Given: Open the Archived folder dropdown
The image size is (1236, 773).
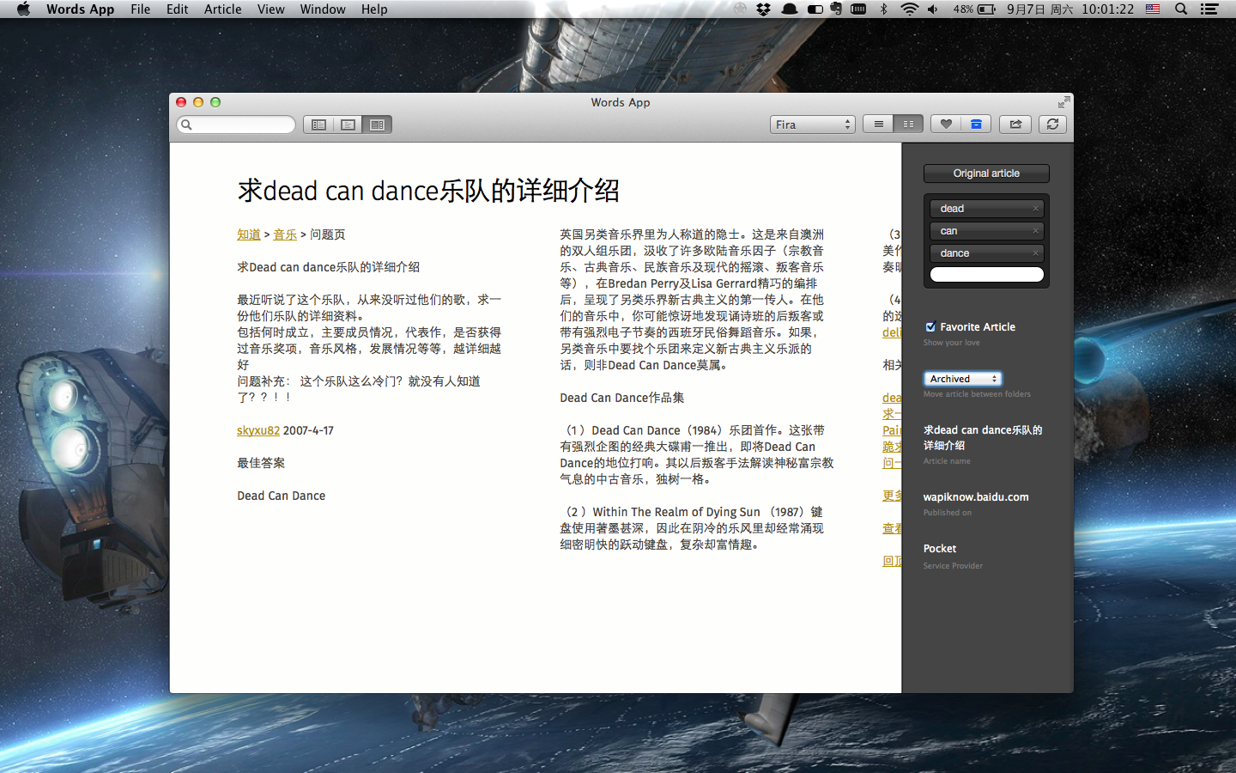Looking at the screenshot, I should click(963, 379).
